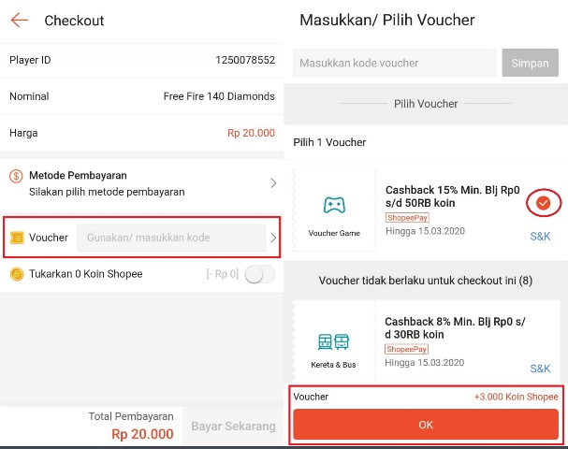Go back using the Checkout arrow
The image size is (568, 449).
(x=20, y=21)
